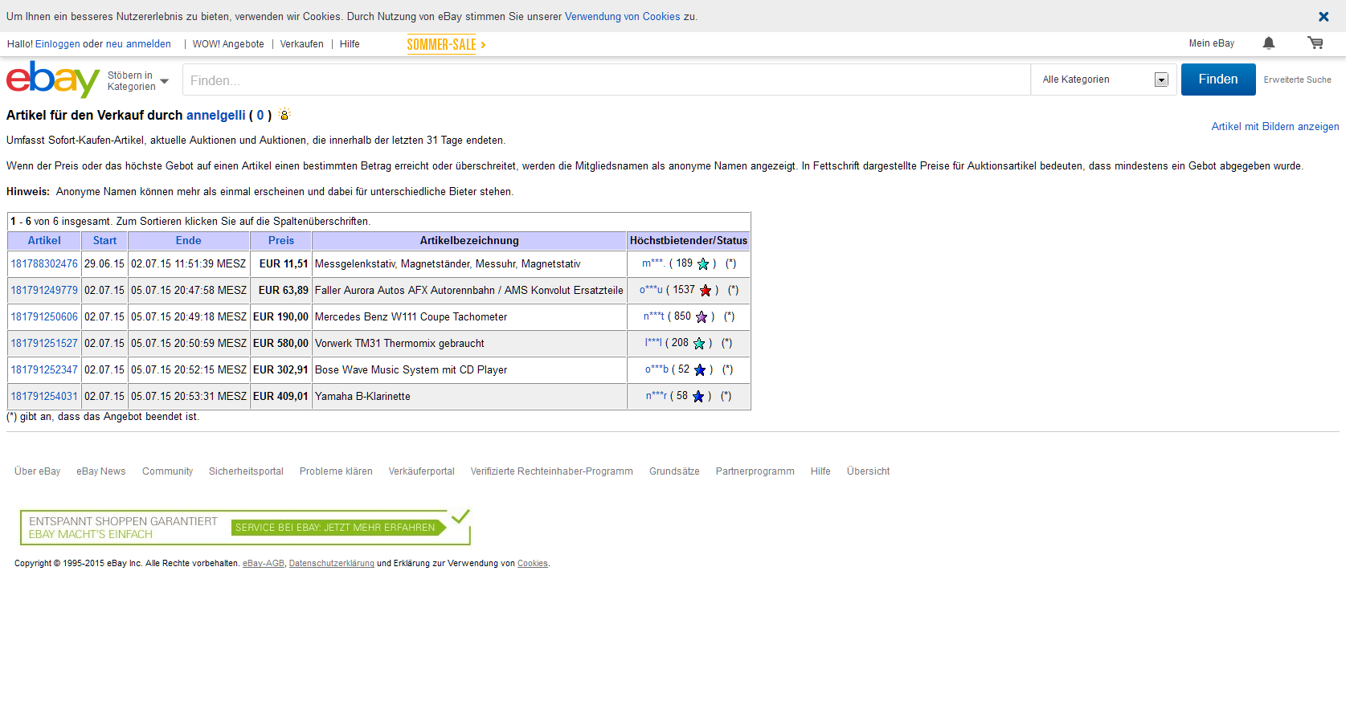1346x726 pixels.
Task: Click the turquoise star beside bidder m***.
Action: tap(703, 264)
